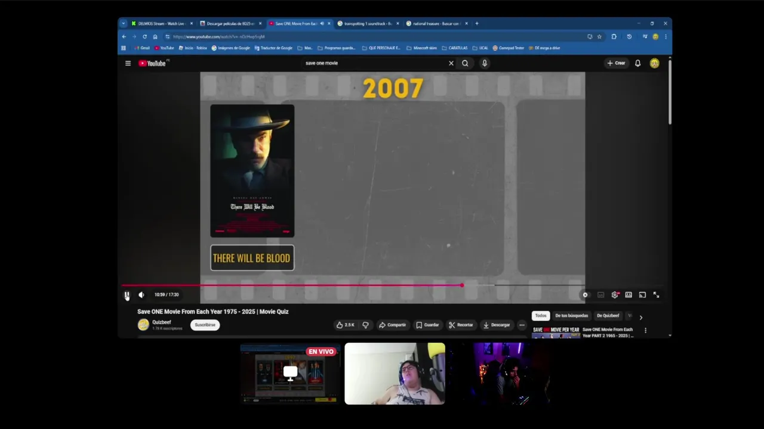Click the Descargar button
Viewport: 764px width, 429px height.
tap(497, 325)
